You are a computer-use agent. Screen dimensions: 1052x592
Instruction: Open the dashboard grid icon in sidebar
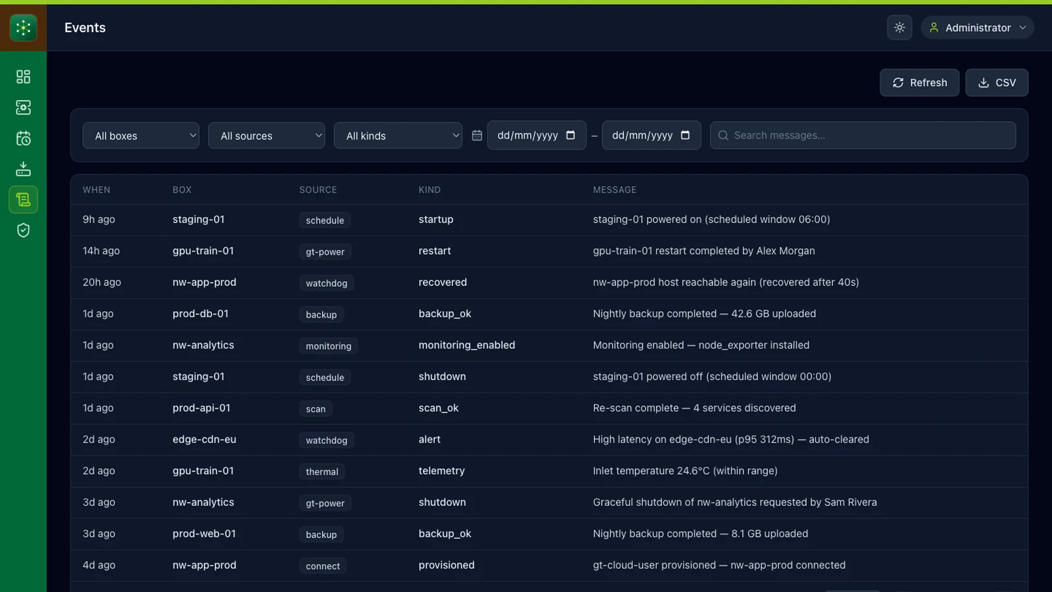click(x=23, y=77)
